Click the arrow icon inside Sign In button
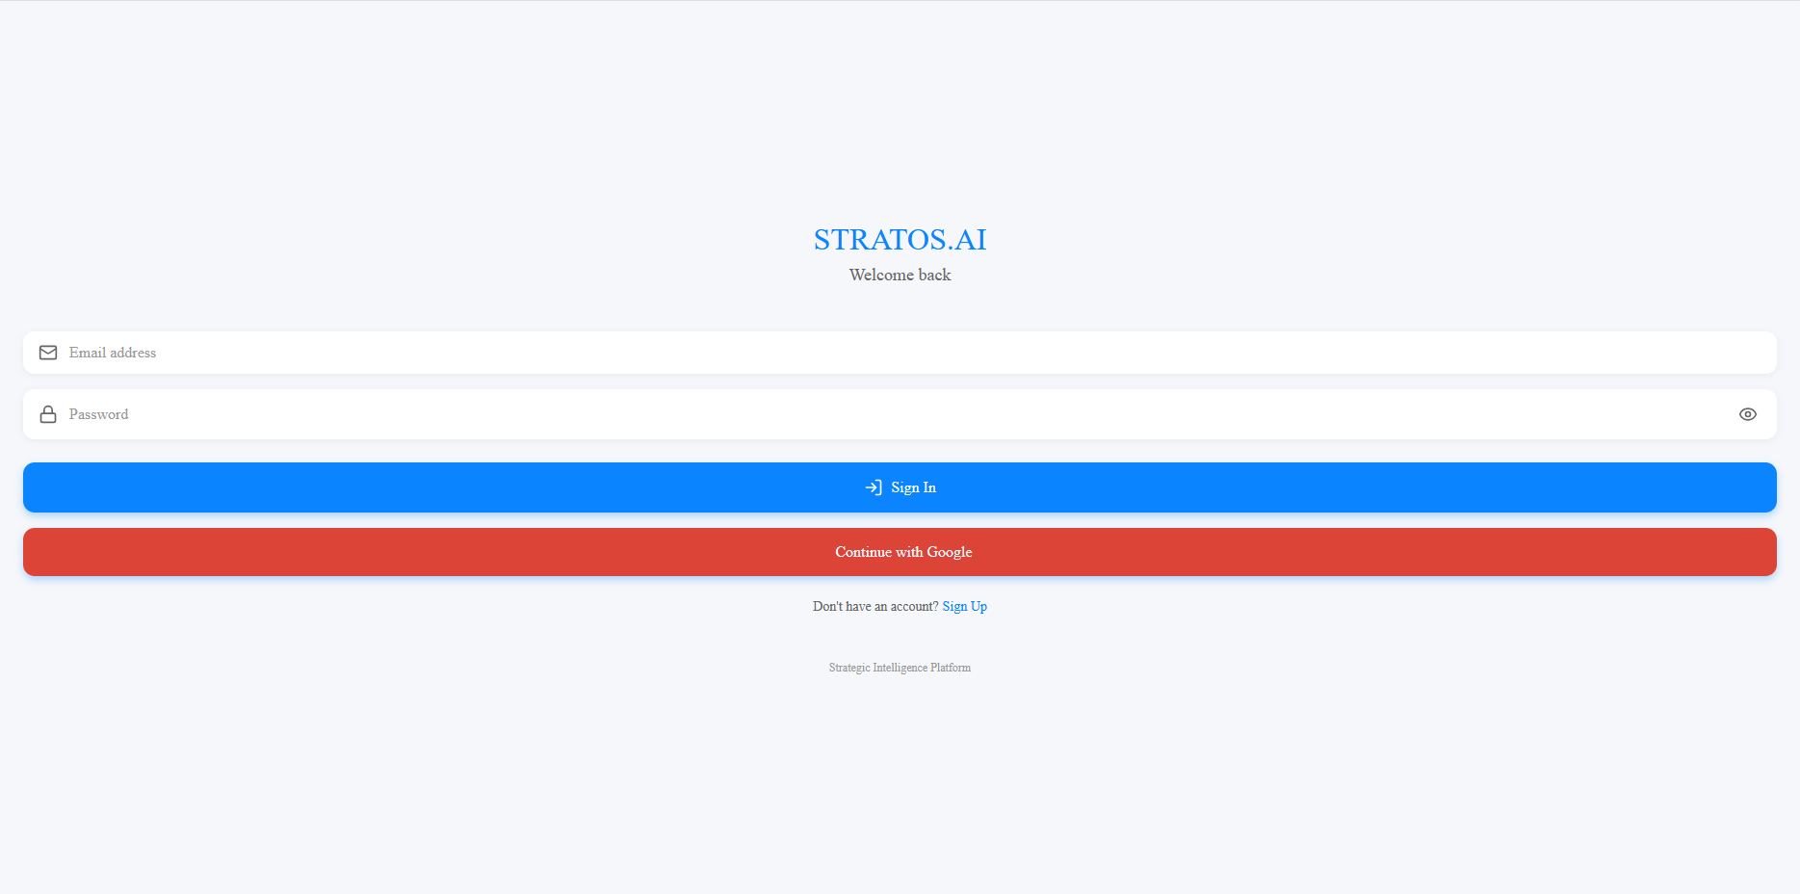 coord(872,487)
